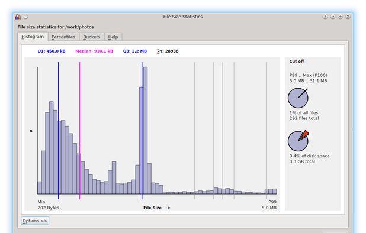Screen dimensions: 366x233
Task: Click the blue Q3 marker line
Action: tap(142, 131)
